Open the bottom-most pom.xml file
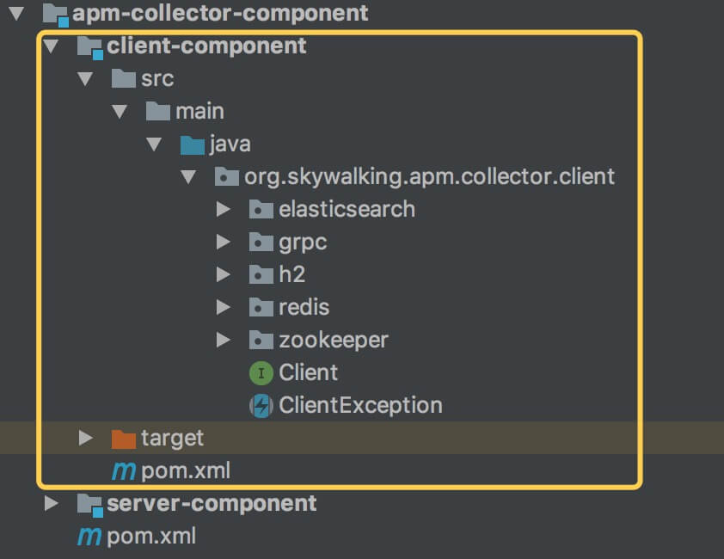This screenshot has height=559, width=724. tap(151, 537)
